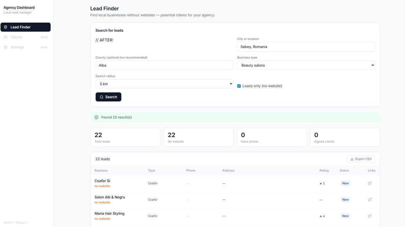Click the Address column header
Image resolution: width=405 pixels, height=227 pixels.
click(x=228, y=170)
